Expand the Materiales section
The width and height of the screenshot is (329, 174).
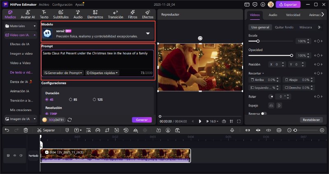coord(20,26)
